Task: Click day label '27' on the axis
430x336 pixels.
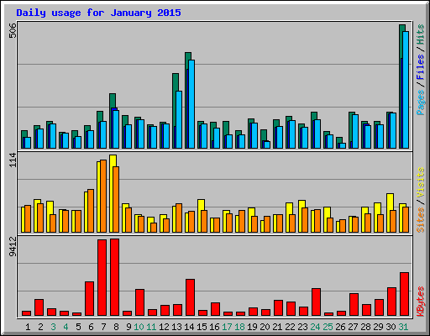Action: coord(353,327)
